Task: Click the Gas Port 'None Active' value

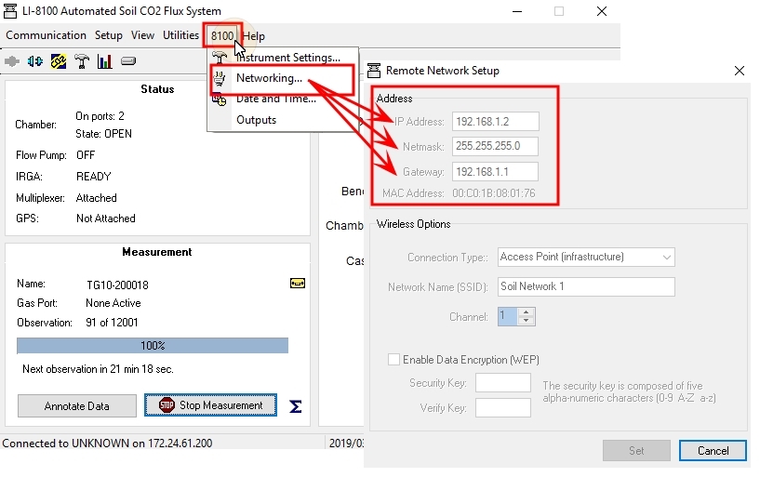Action: 113,303
